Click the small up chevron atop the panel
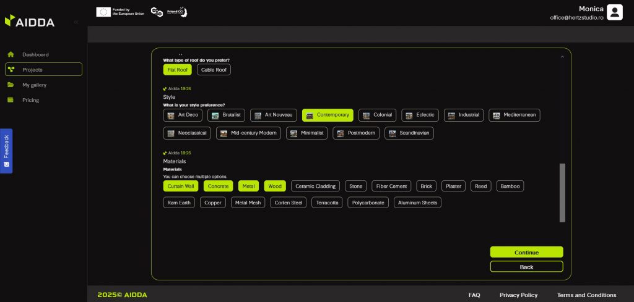This screenshot has width=634, height=302. coord(562,57)
